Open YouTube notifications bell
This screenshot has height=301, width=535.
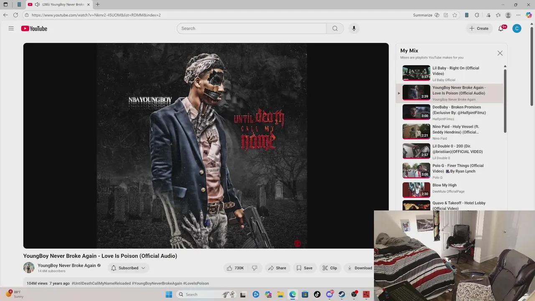tap(501, 28)
